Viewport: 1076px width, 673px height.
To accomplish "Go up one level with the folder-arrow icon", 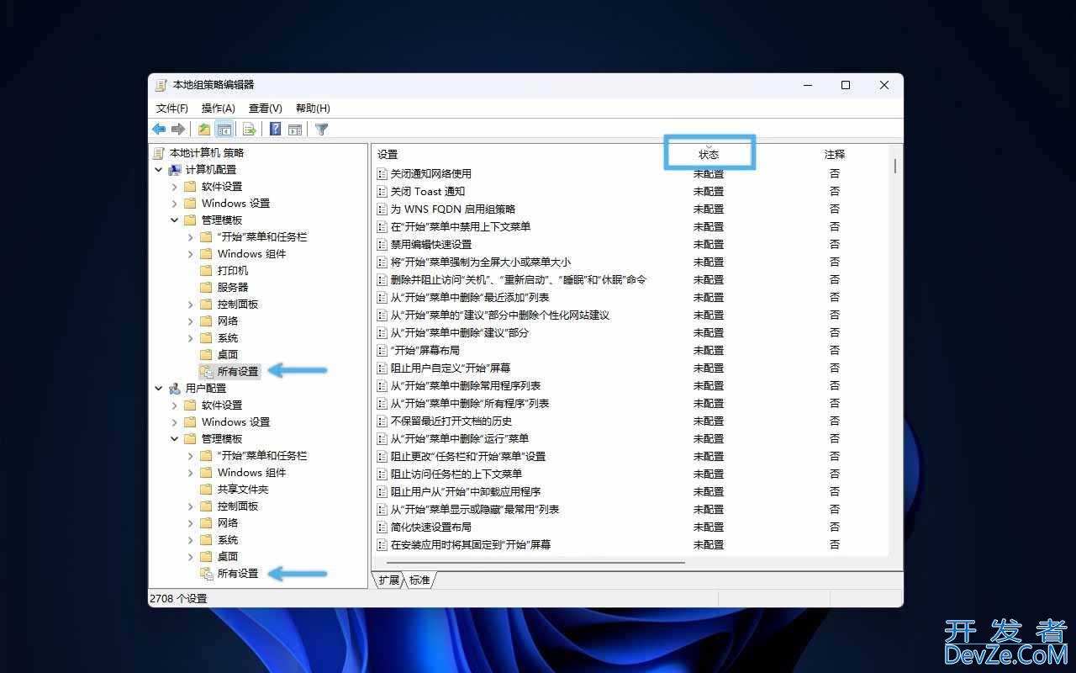I will click(x=204, y=129).
